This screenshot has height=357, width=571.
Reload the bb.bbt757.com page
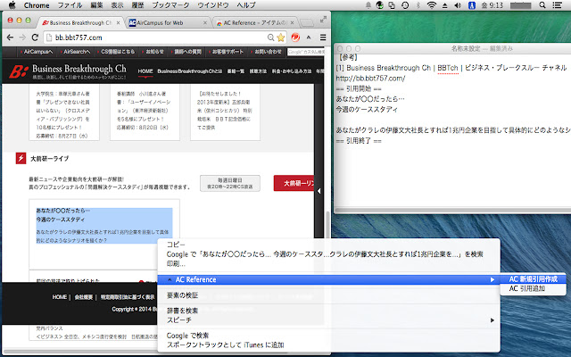tap(35, 37)
